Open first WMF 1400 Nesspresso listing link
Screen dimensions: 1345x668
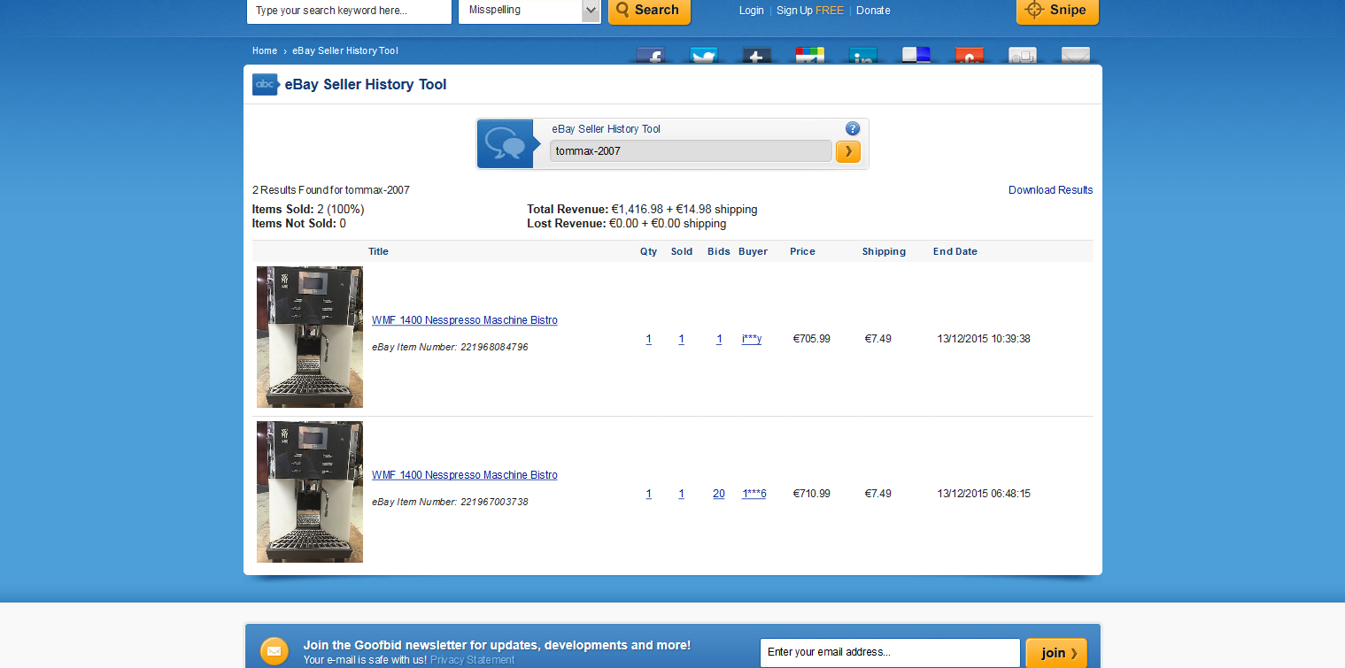click(x=465, y=320)
